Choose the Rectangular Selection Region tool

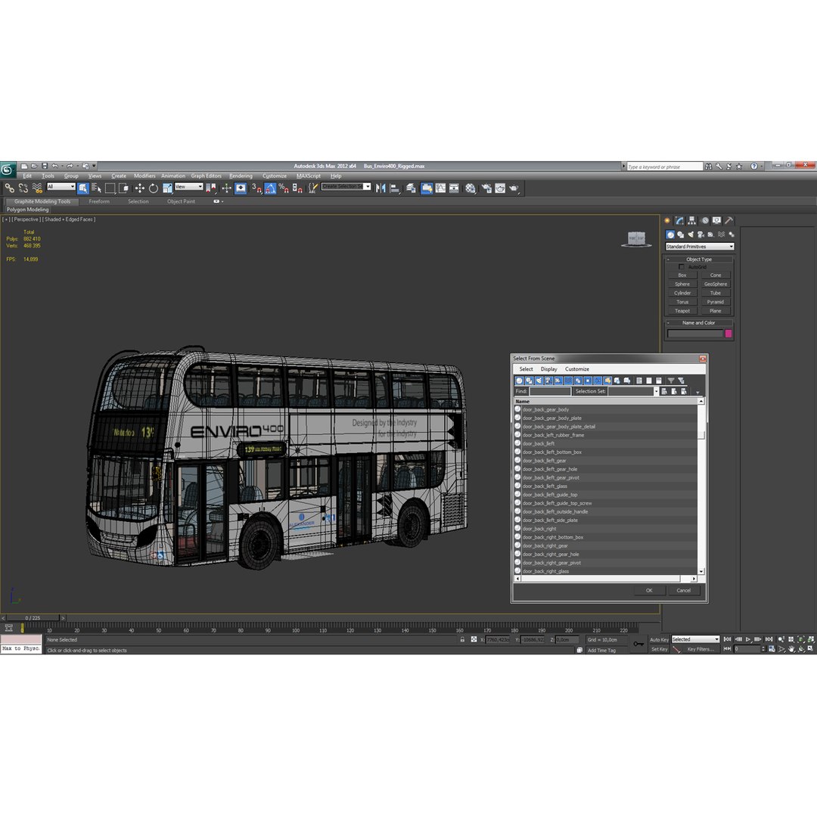[110, 188]
